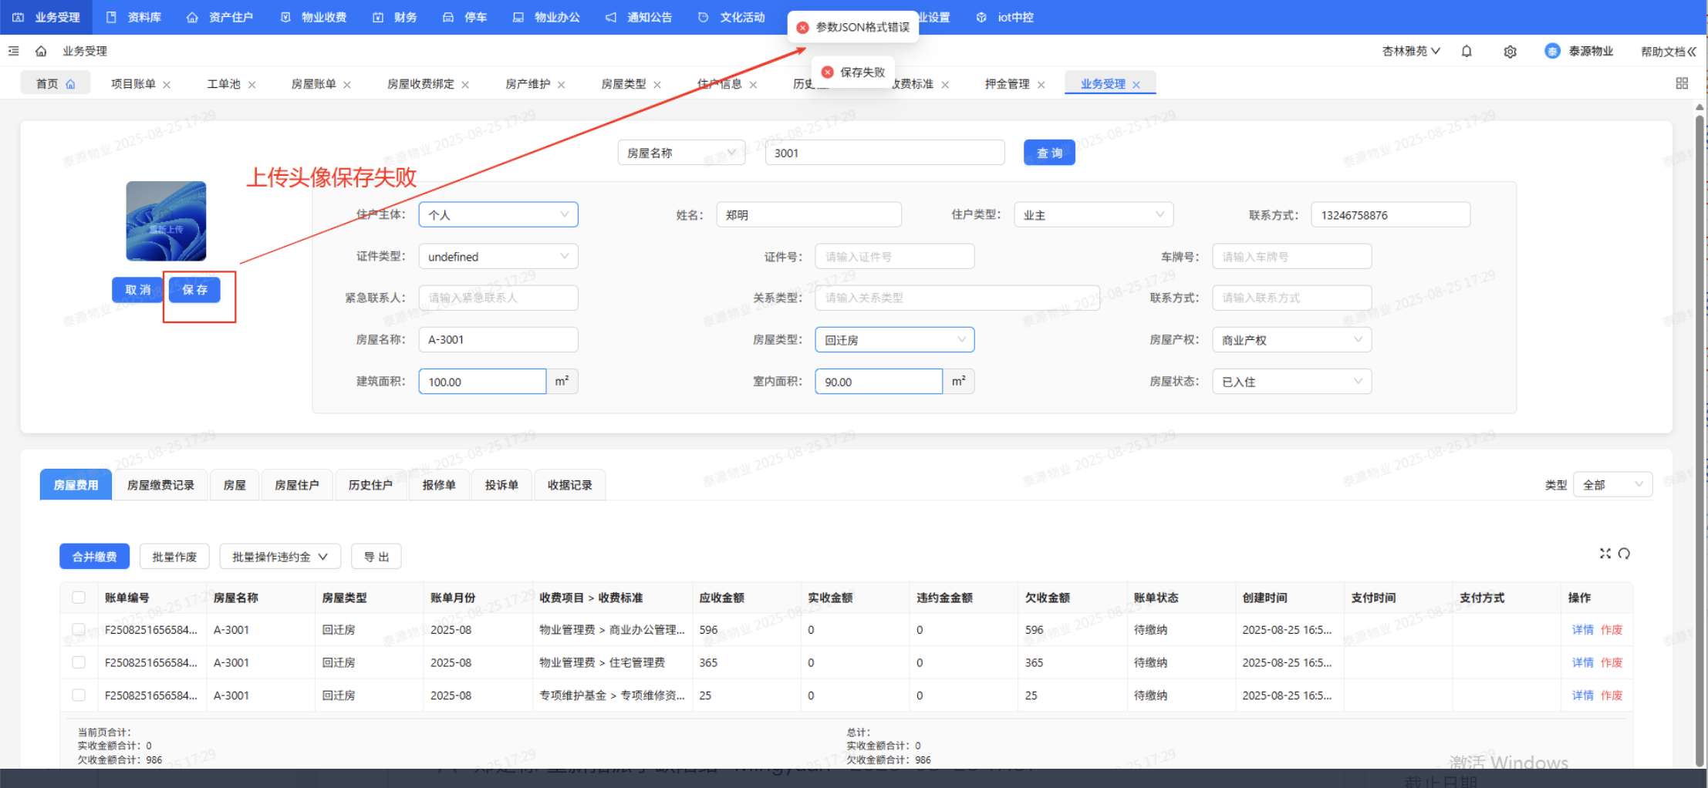Expand the 批量操作违约金 dropdown
Viewport: 1708px width, 788px height.
coord(279,557)
